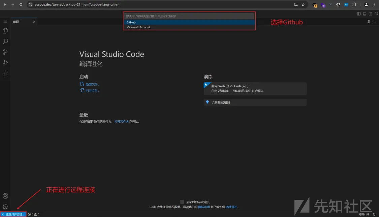The image size is (379, 217).
Task: Open errors and warnings in status bar
Action: [33, 214]
